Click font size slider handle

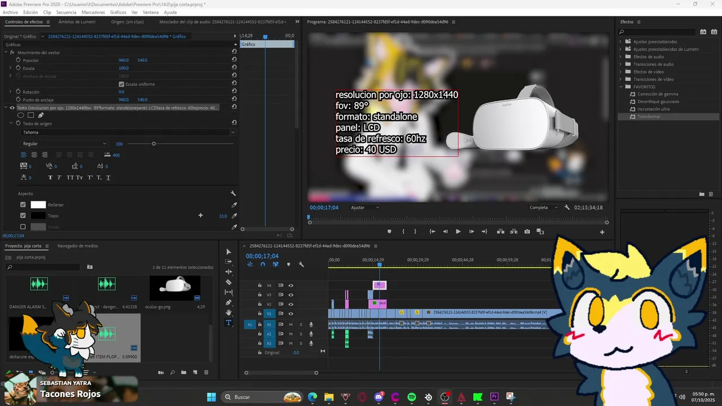coord(153,144)
